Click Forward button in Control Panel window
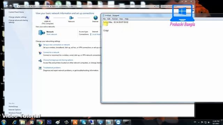Viewport: 223px width, 125px height. coord(11,6)
